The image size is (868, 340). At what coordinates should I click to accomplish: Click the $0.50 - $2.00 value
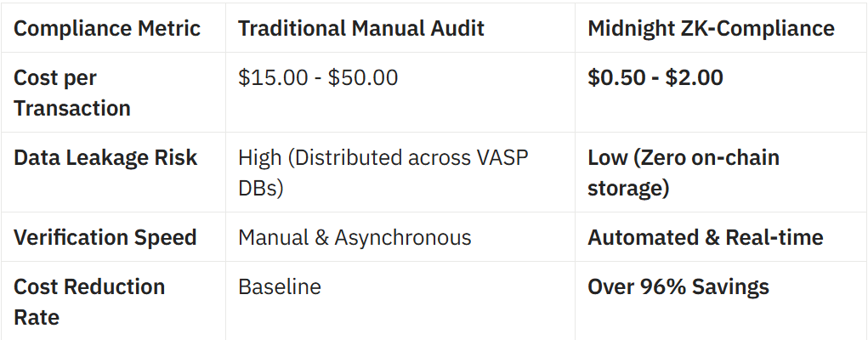(x=655, y=77)
